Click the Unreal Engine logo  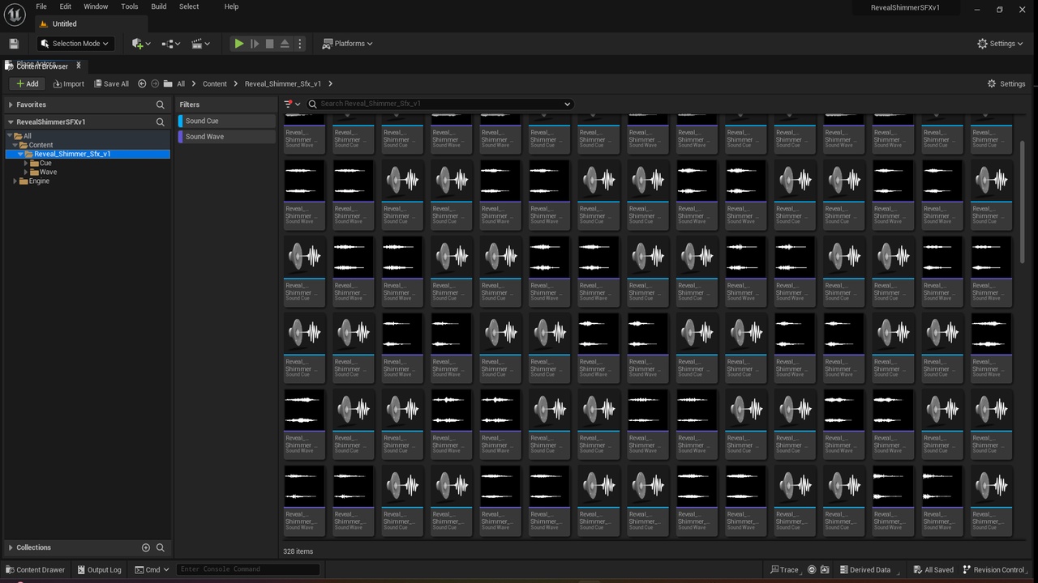14,15
